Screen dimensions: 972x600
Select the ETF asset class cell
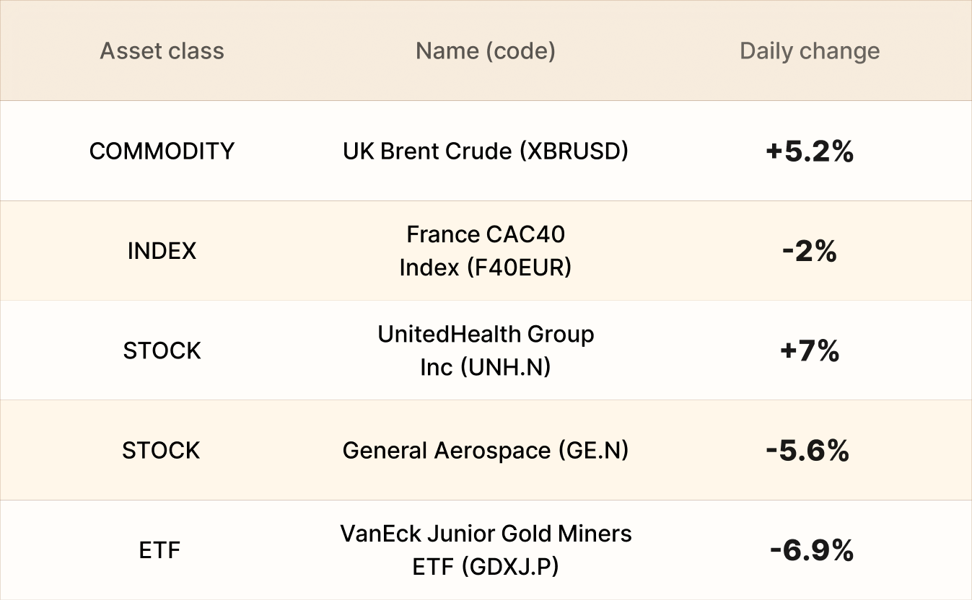pyautogui.click(x=159, y=551)
